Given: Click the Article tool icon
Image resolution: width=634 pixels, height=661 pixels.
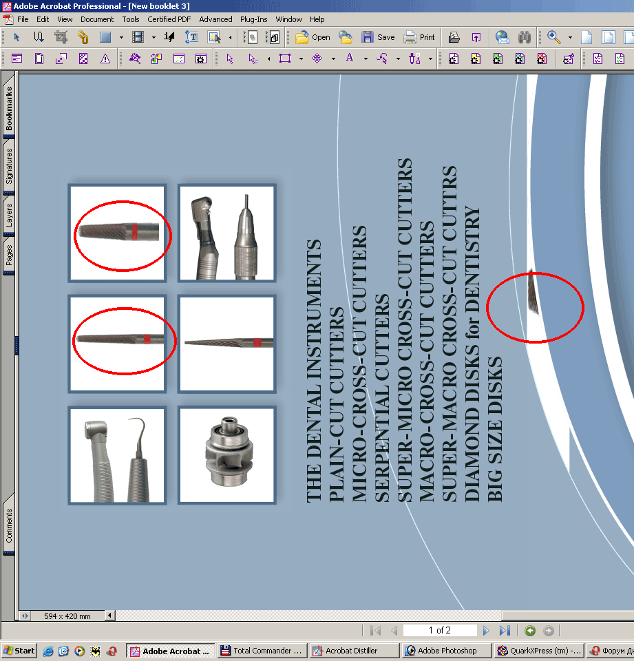Looking at the screenshot, I should 39,37.
